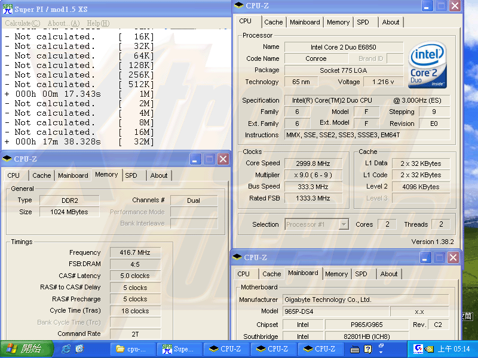Screen dimensions: 478x358
Task: Click the Memory CPU-Z window title icon
Action: click(7, 159)
